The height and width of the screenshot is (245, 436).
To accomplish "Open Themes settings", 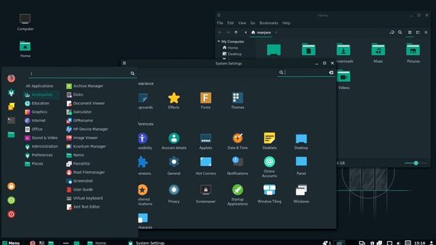I will click(238, 101).
